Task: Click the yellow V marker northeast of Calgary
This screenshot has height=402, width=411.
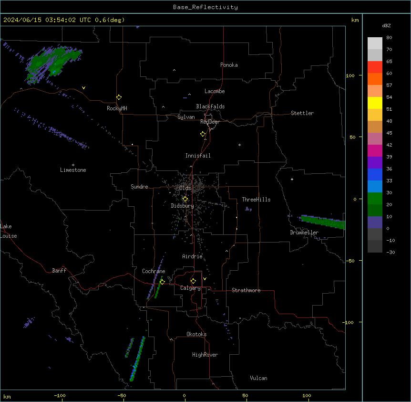Action: pos(205,279)
